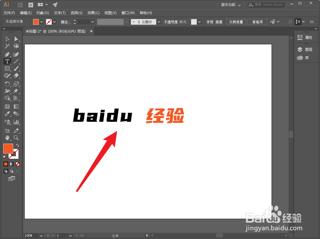Screen dimensions: 320x239
Task: Expand fill color dropdown in control bar
Action: pyautogui.click(x=42, y=22)
